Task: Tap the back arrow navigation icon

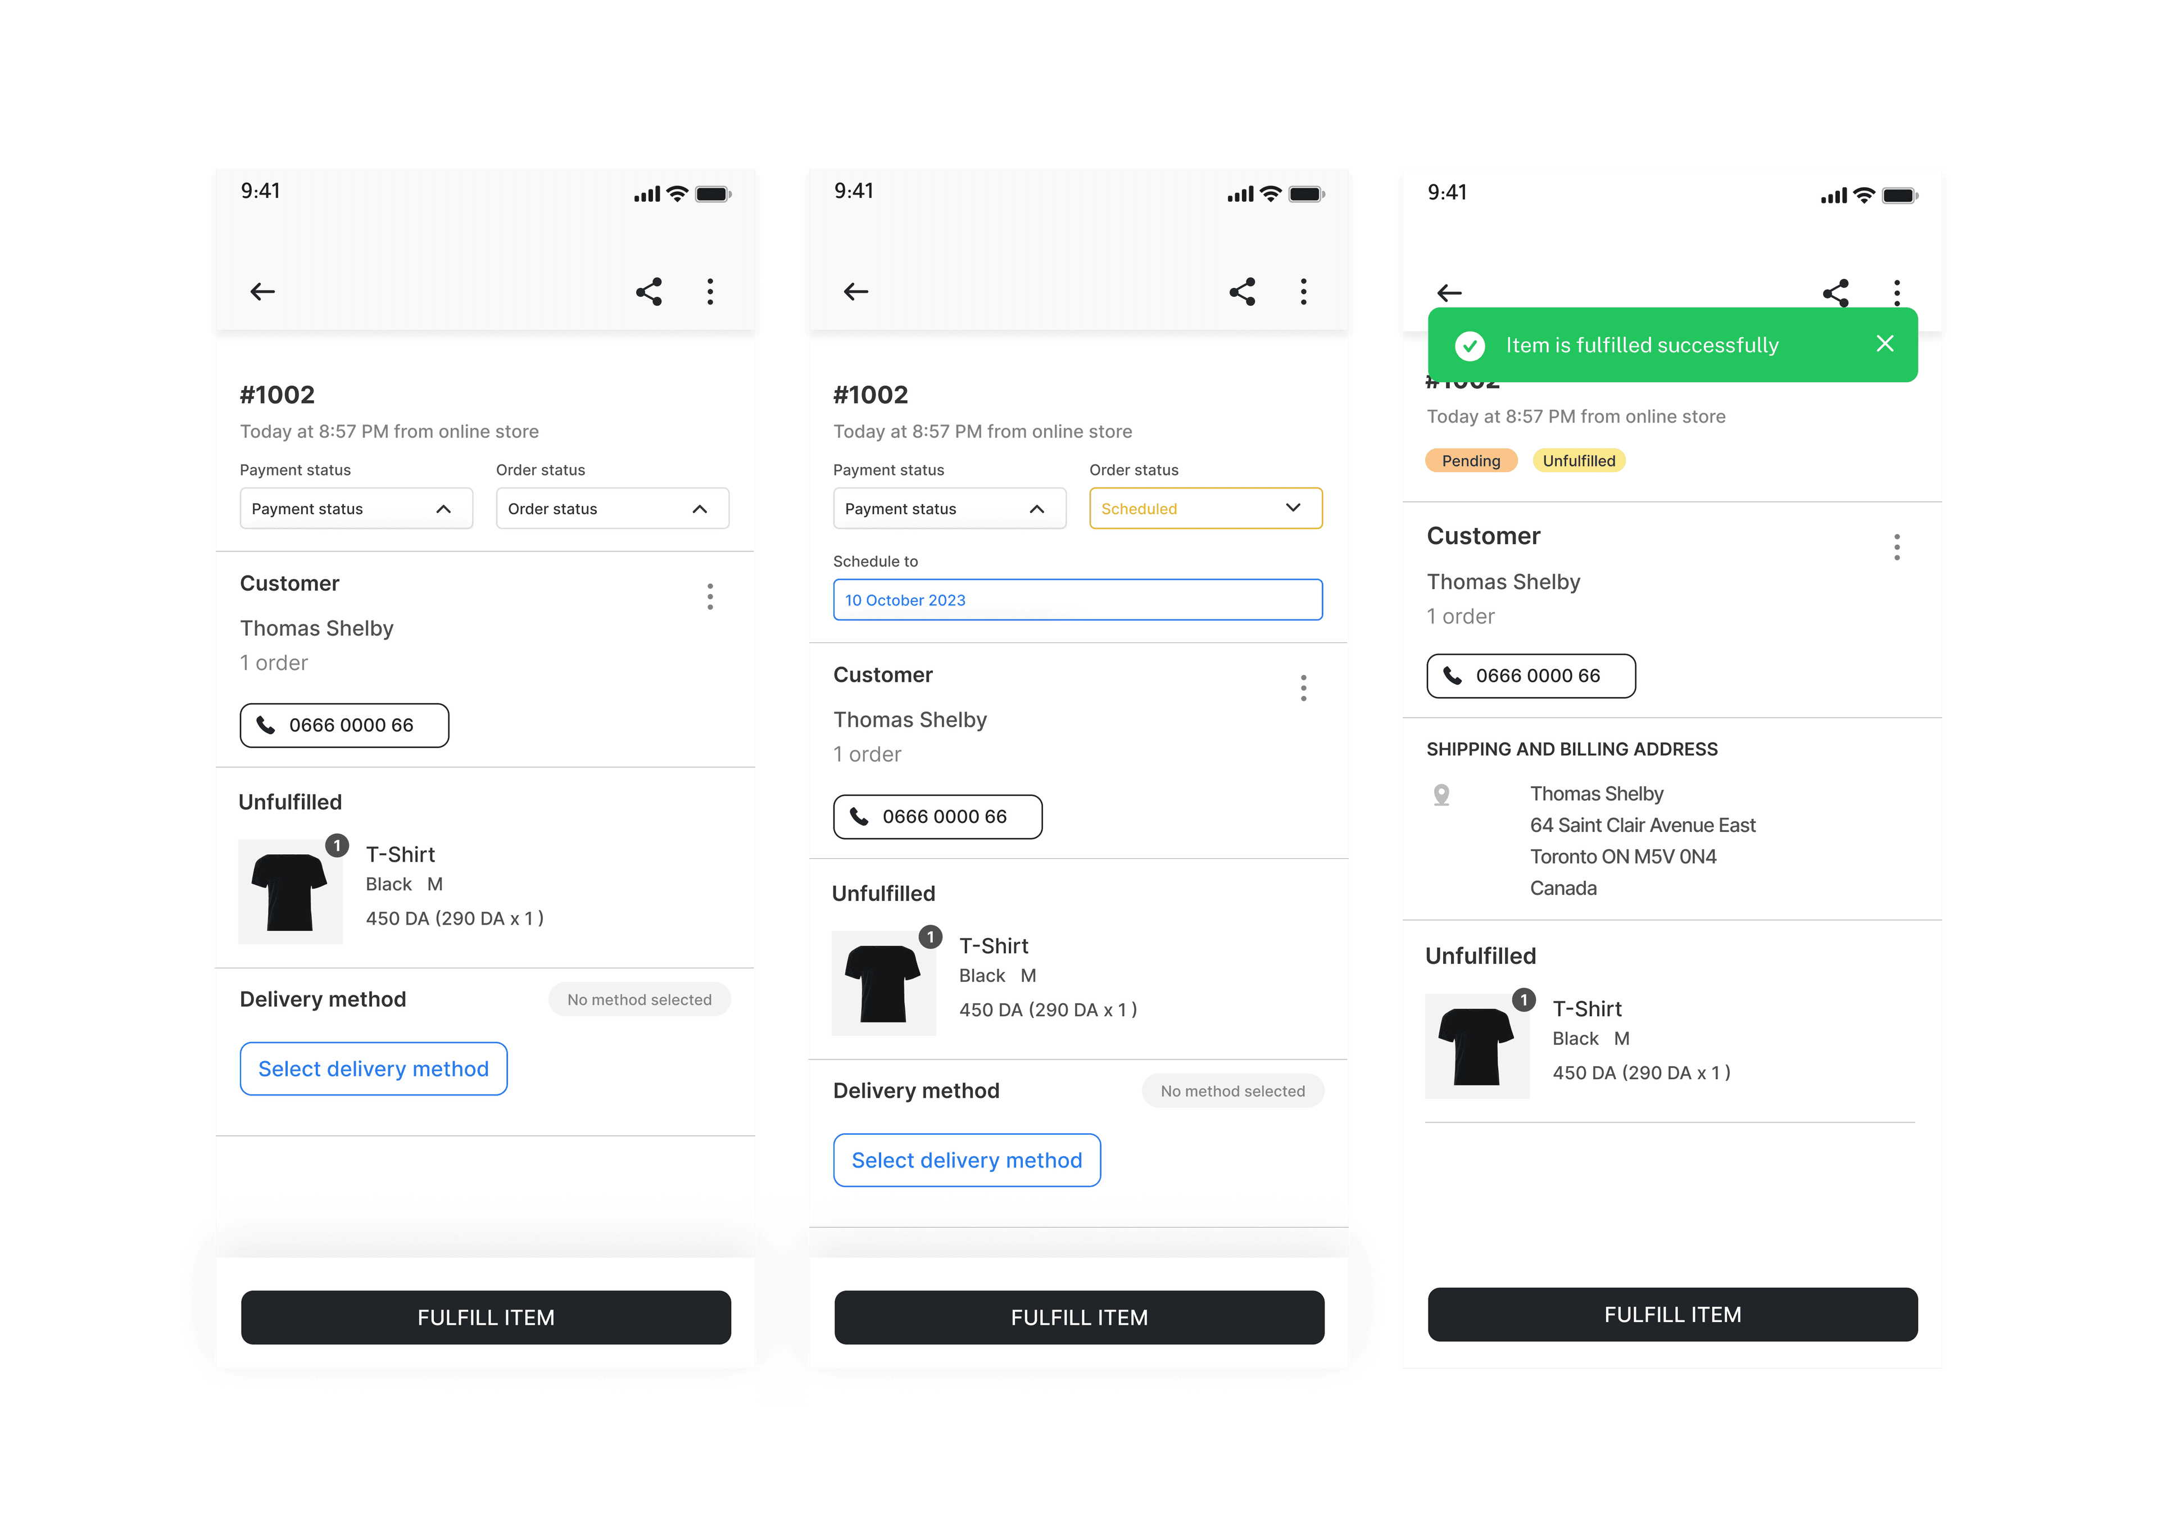Action: pos(262,291)
